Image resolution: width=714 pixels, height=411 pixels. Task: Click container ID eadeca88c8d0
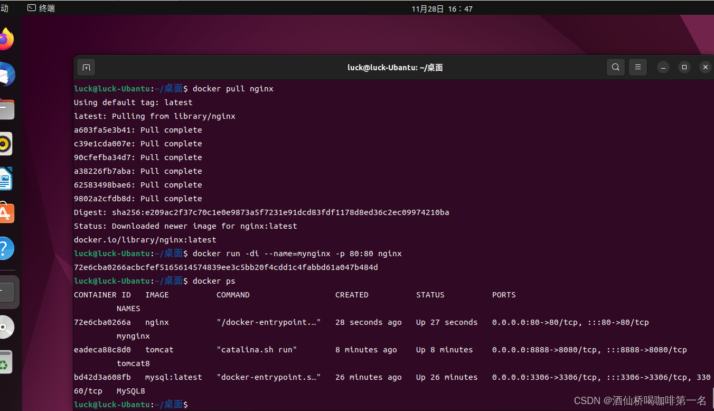point(102,350)
